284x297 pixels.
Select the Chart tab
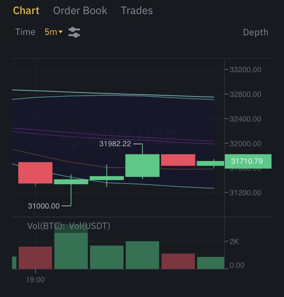click(26, 11)
